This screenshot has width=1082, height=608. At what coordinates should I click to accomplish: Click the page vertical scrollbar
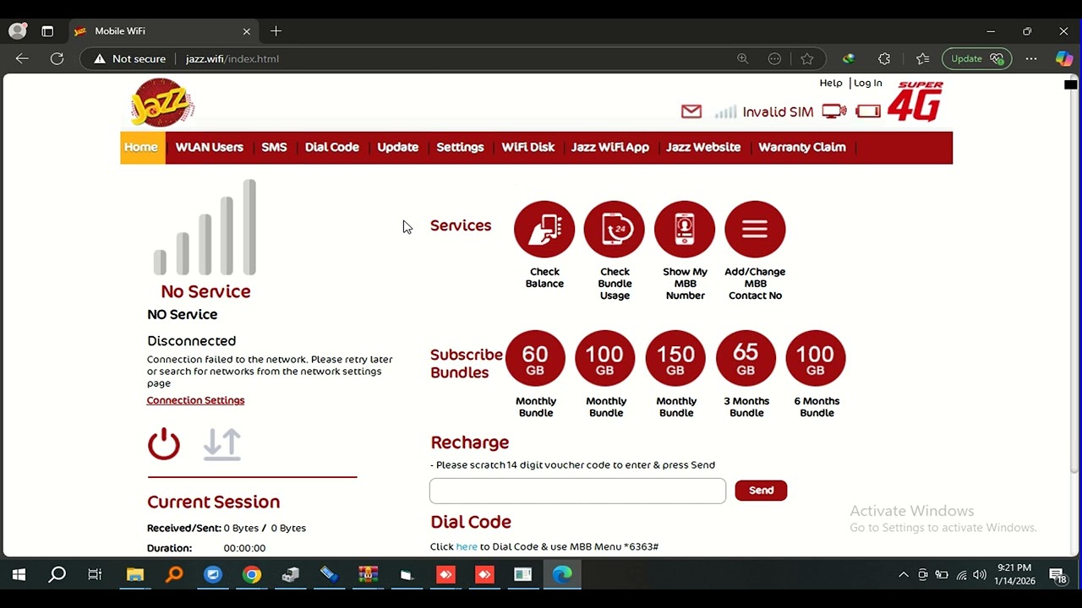(x=1074, y=279)
